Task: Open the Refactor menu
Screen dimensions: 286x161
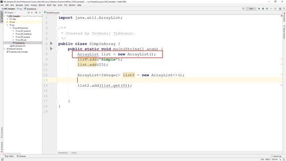Action: [x=42, y=5]
